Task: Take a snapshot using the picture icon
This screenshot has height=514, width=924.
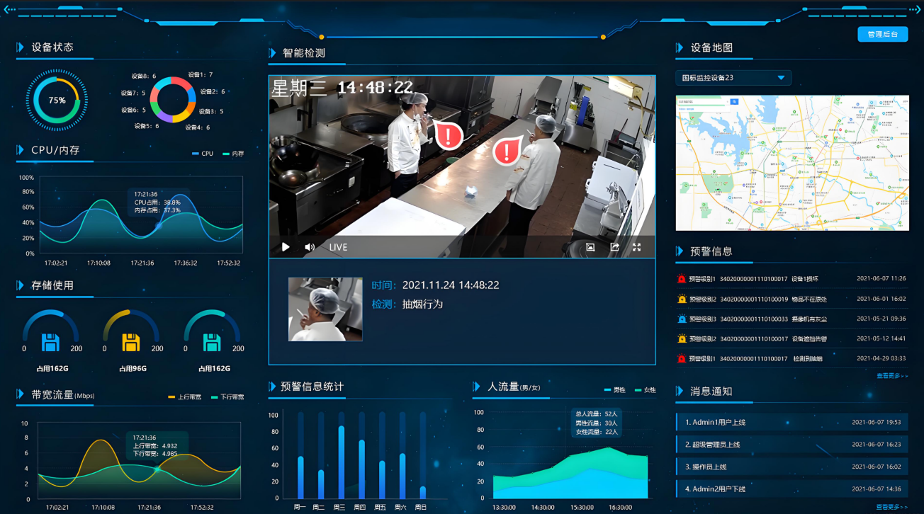Action: point(590,247)
